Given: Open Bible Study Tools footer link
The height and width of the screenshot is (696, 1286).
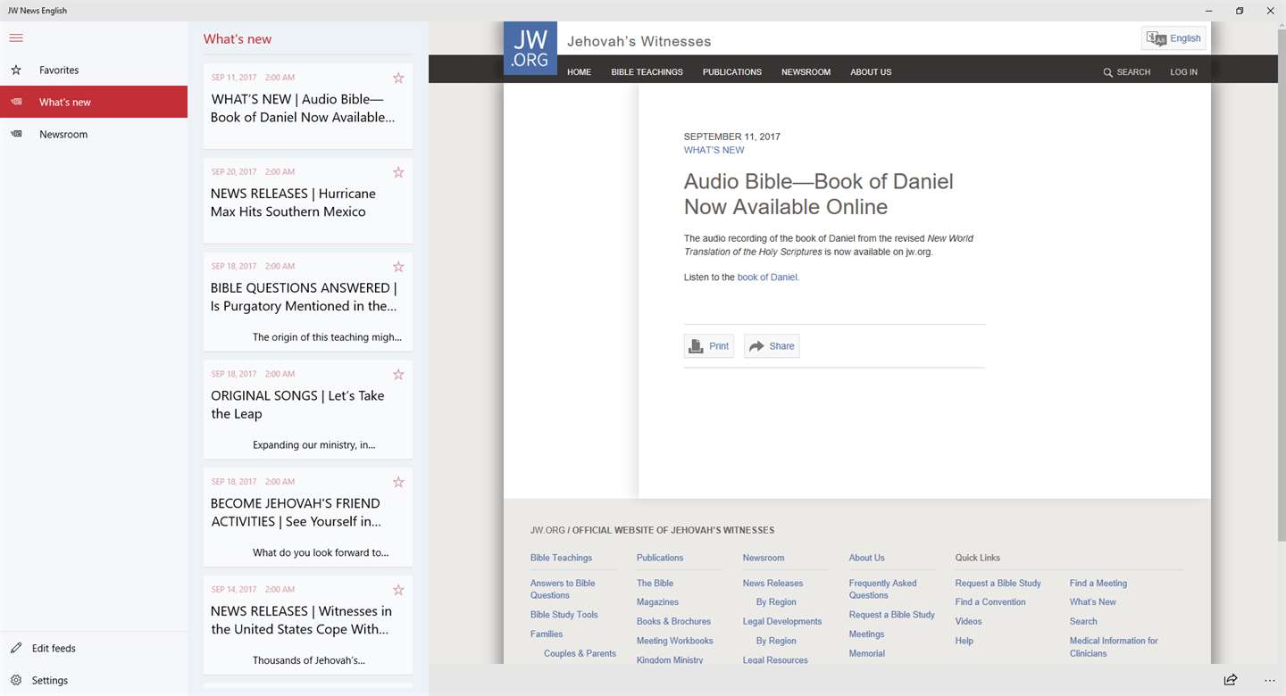Looking at the screenshot, I should pos(564,615).
